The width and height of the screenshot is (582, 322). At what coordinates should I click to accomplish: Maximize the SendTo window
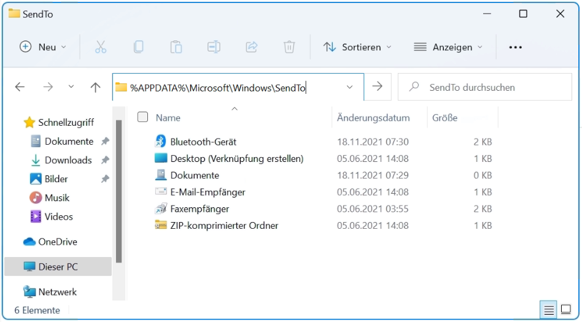pos(523,13)
